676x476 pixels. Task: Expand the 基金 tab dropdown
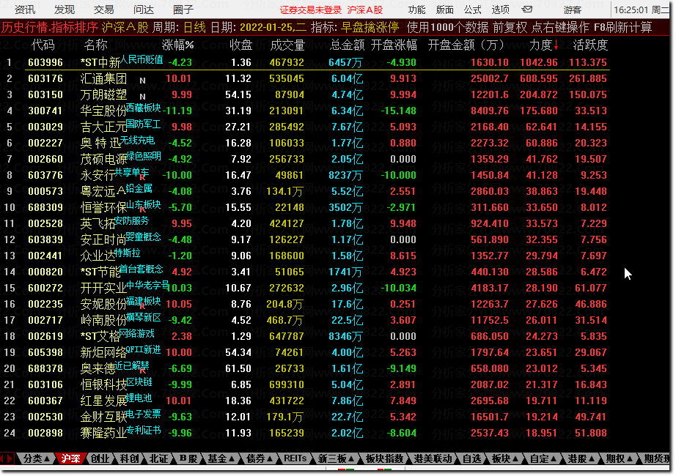tap(221, 458)
